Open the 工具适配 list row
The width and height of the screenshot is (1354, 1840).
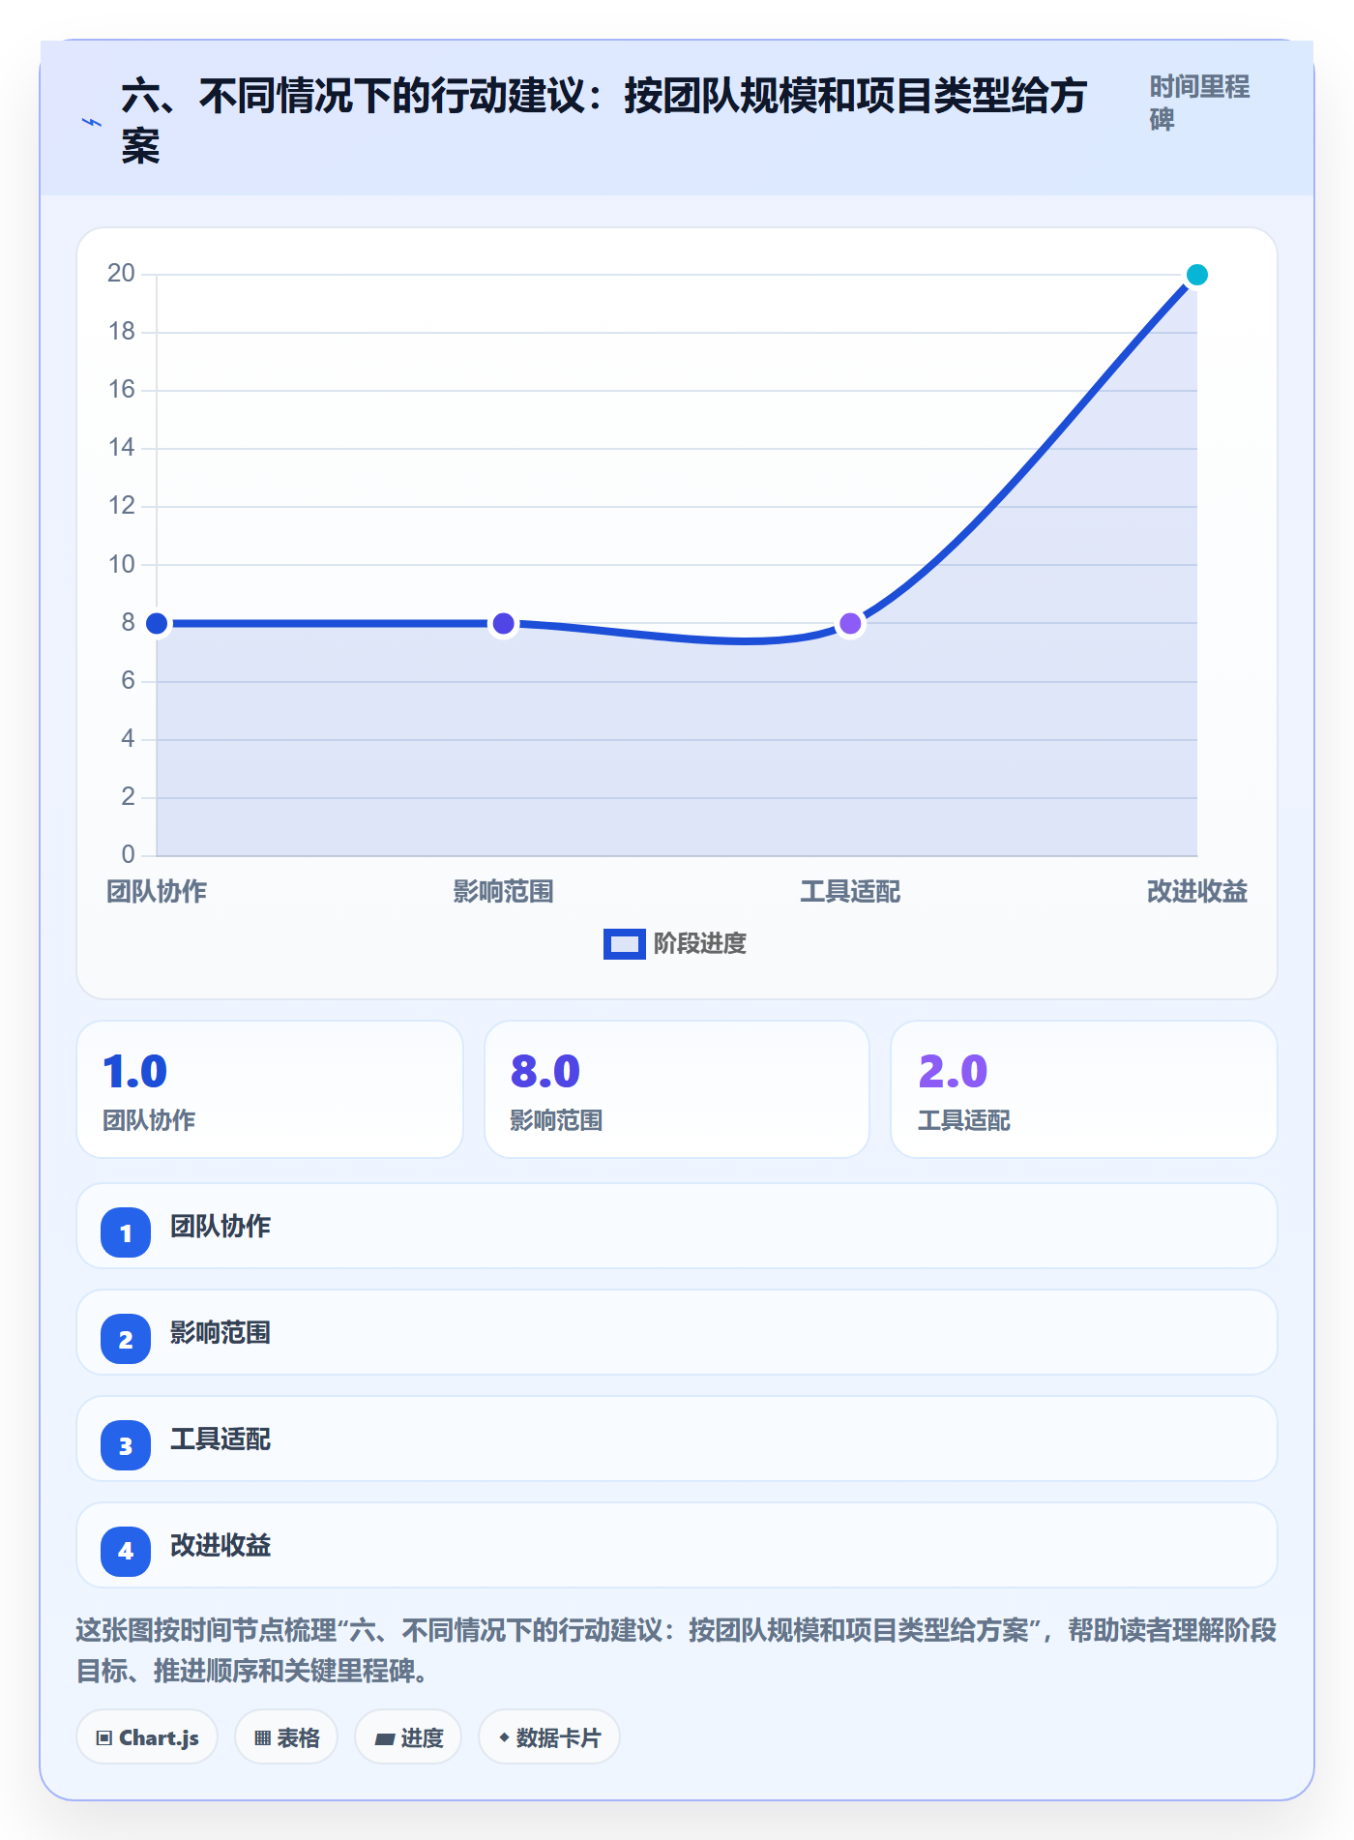pos(677,1439)
